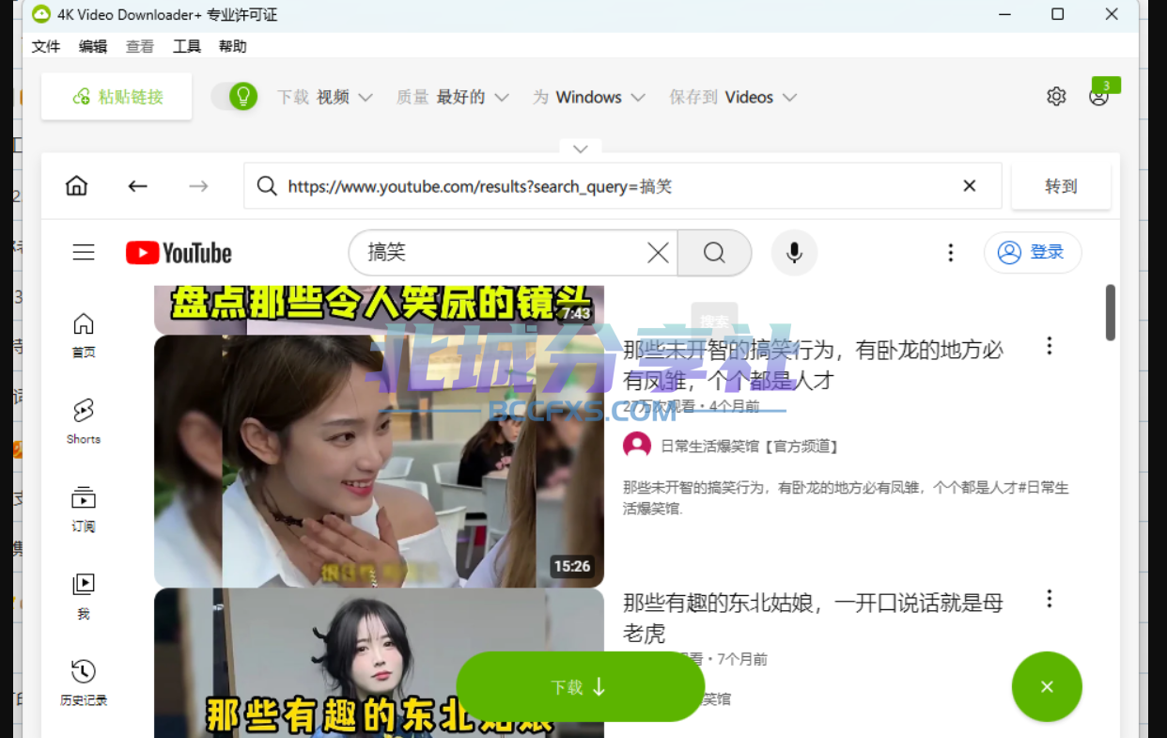Toggle the Smart Mode lightbulb switch

(x=234, y=96)
